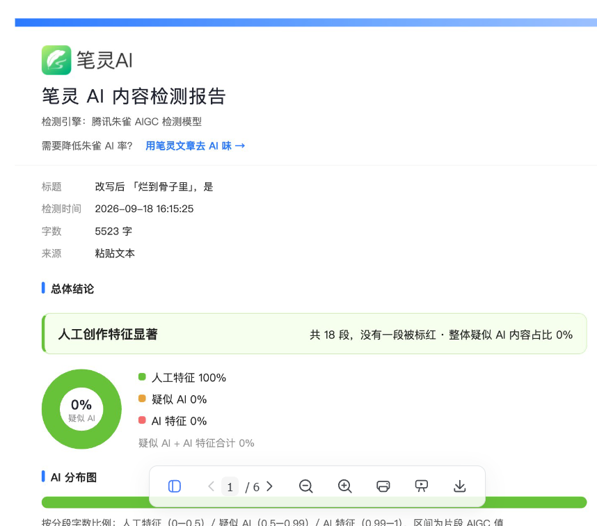This screenshot has height=526, width=597.
Task: Open 用笔灵文章去 AI 味 link
Action: point(196,146)
